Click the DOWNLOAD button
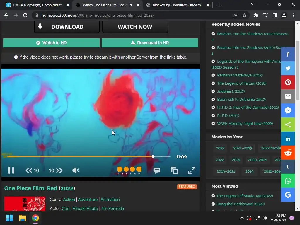 coord(67,27)
